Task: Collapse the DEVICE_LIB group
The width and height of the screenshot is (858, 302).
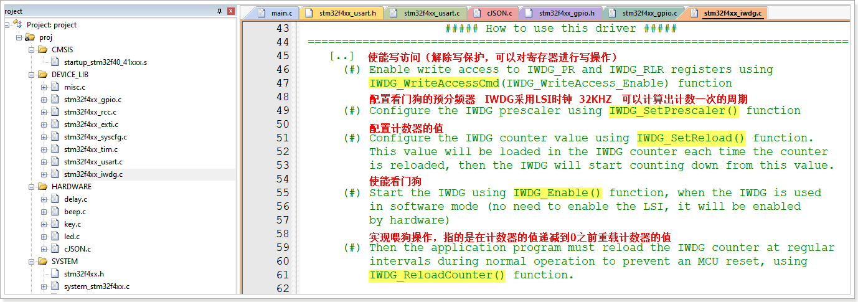Action: point(32,75)
